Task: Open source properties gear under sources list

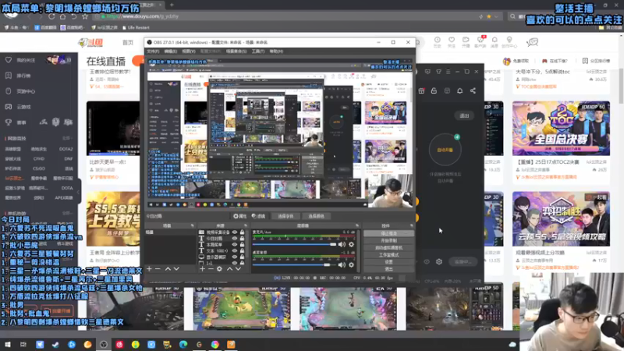Action: (219, 269)
